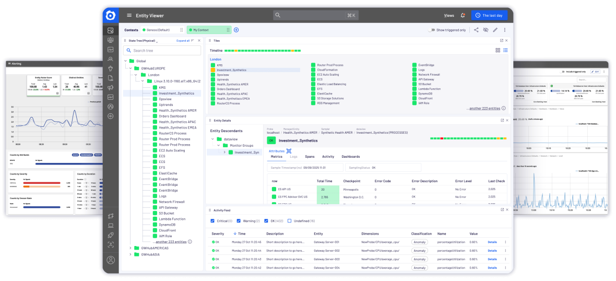Pop out the Activity Feed panel
Screen dimensions: 616x281
502,210
